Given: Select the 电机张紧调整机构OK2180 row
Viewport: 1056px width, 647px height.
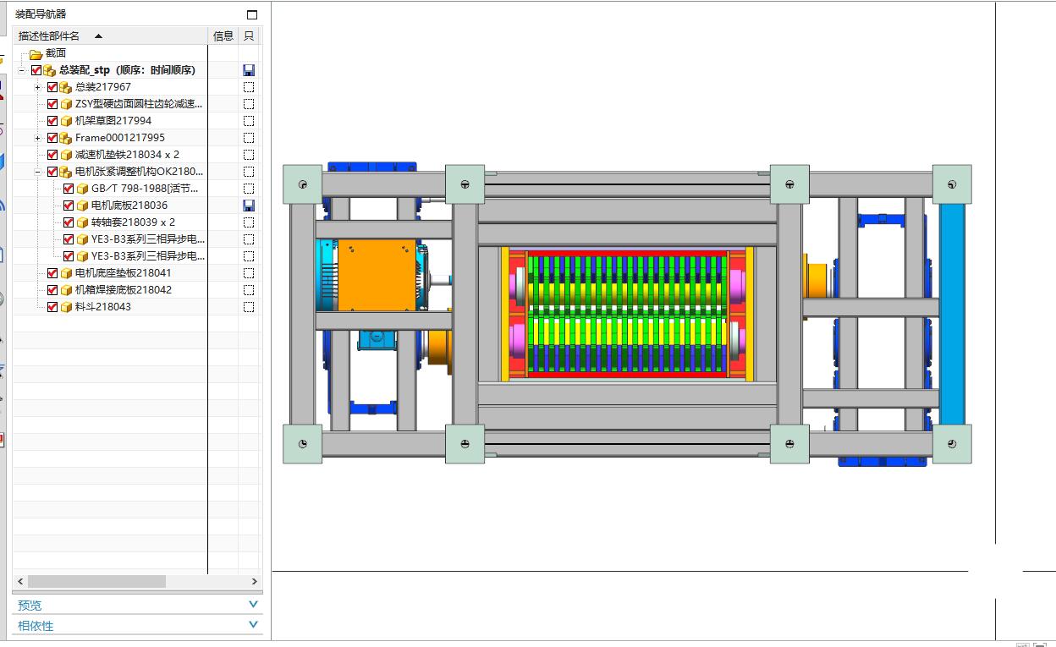Looking at the screenshot, I should [x=139, y=172].
